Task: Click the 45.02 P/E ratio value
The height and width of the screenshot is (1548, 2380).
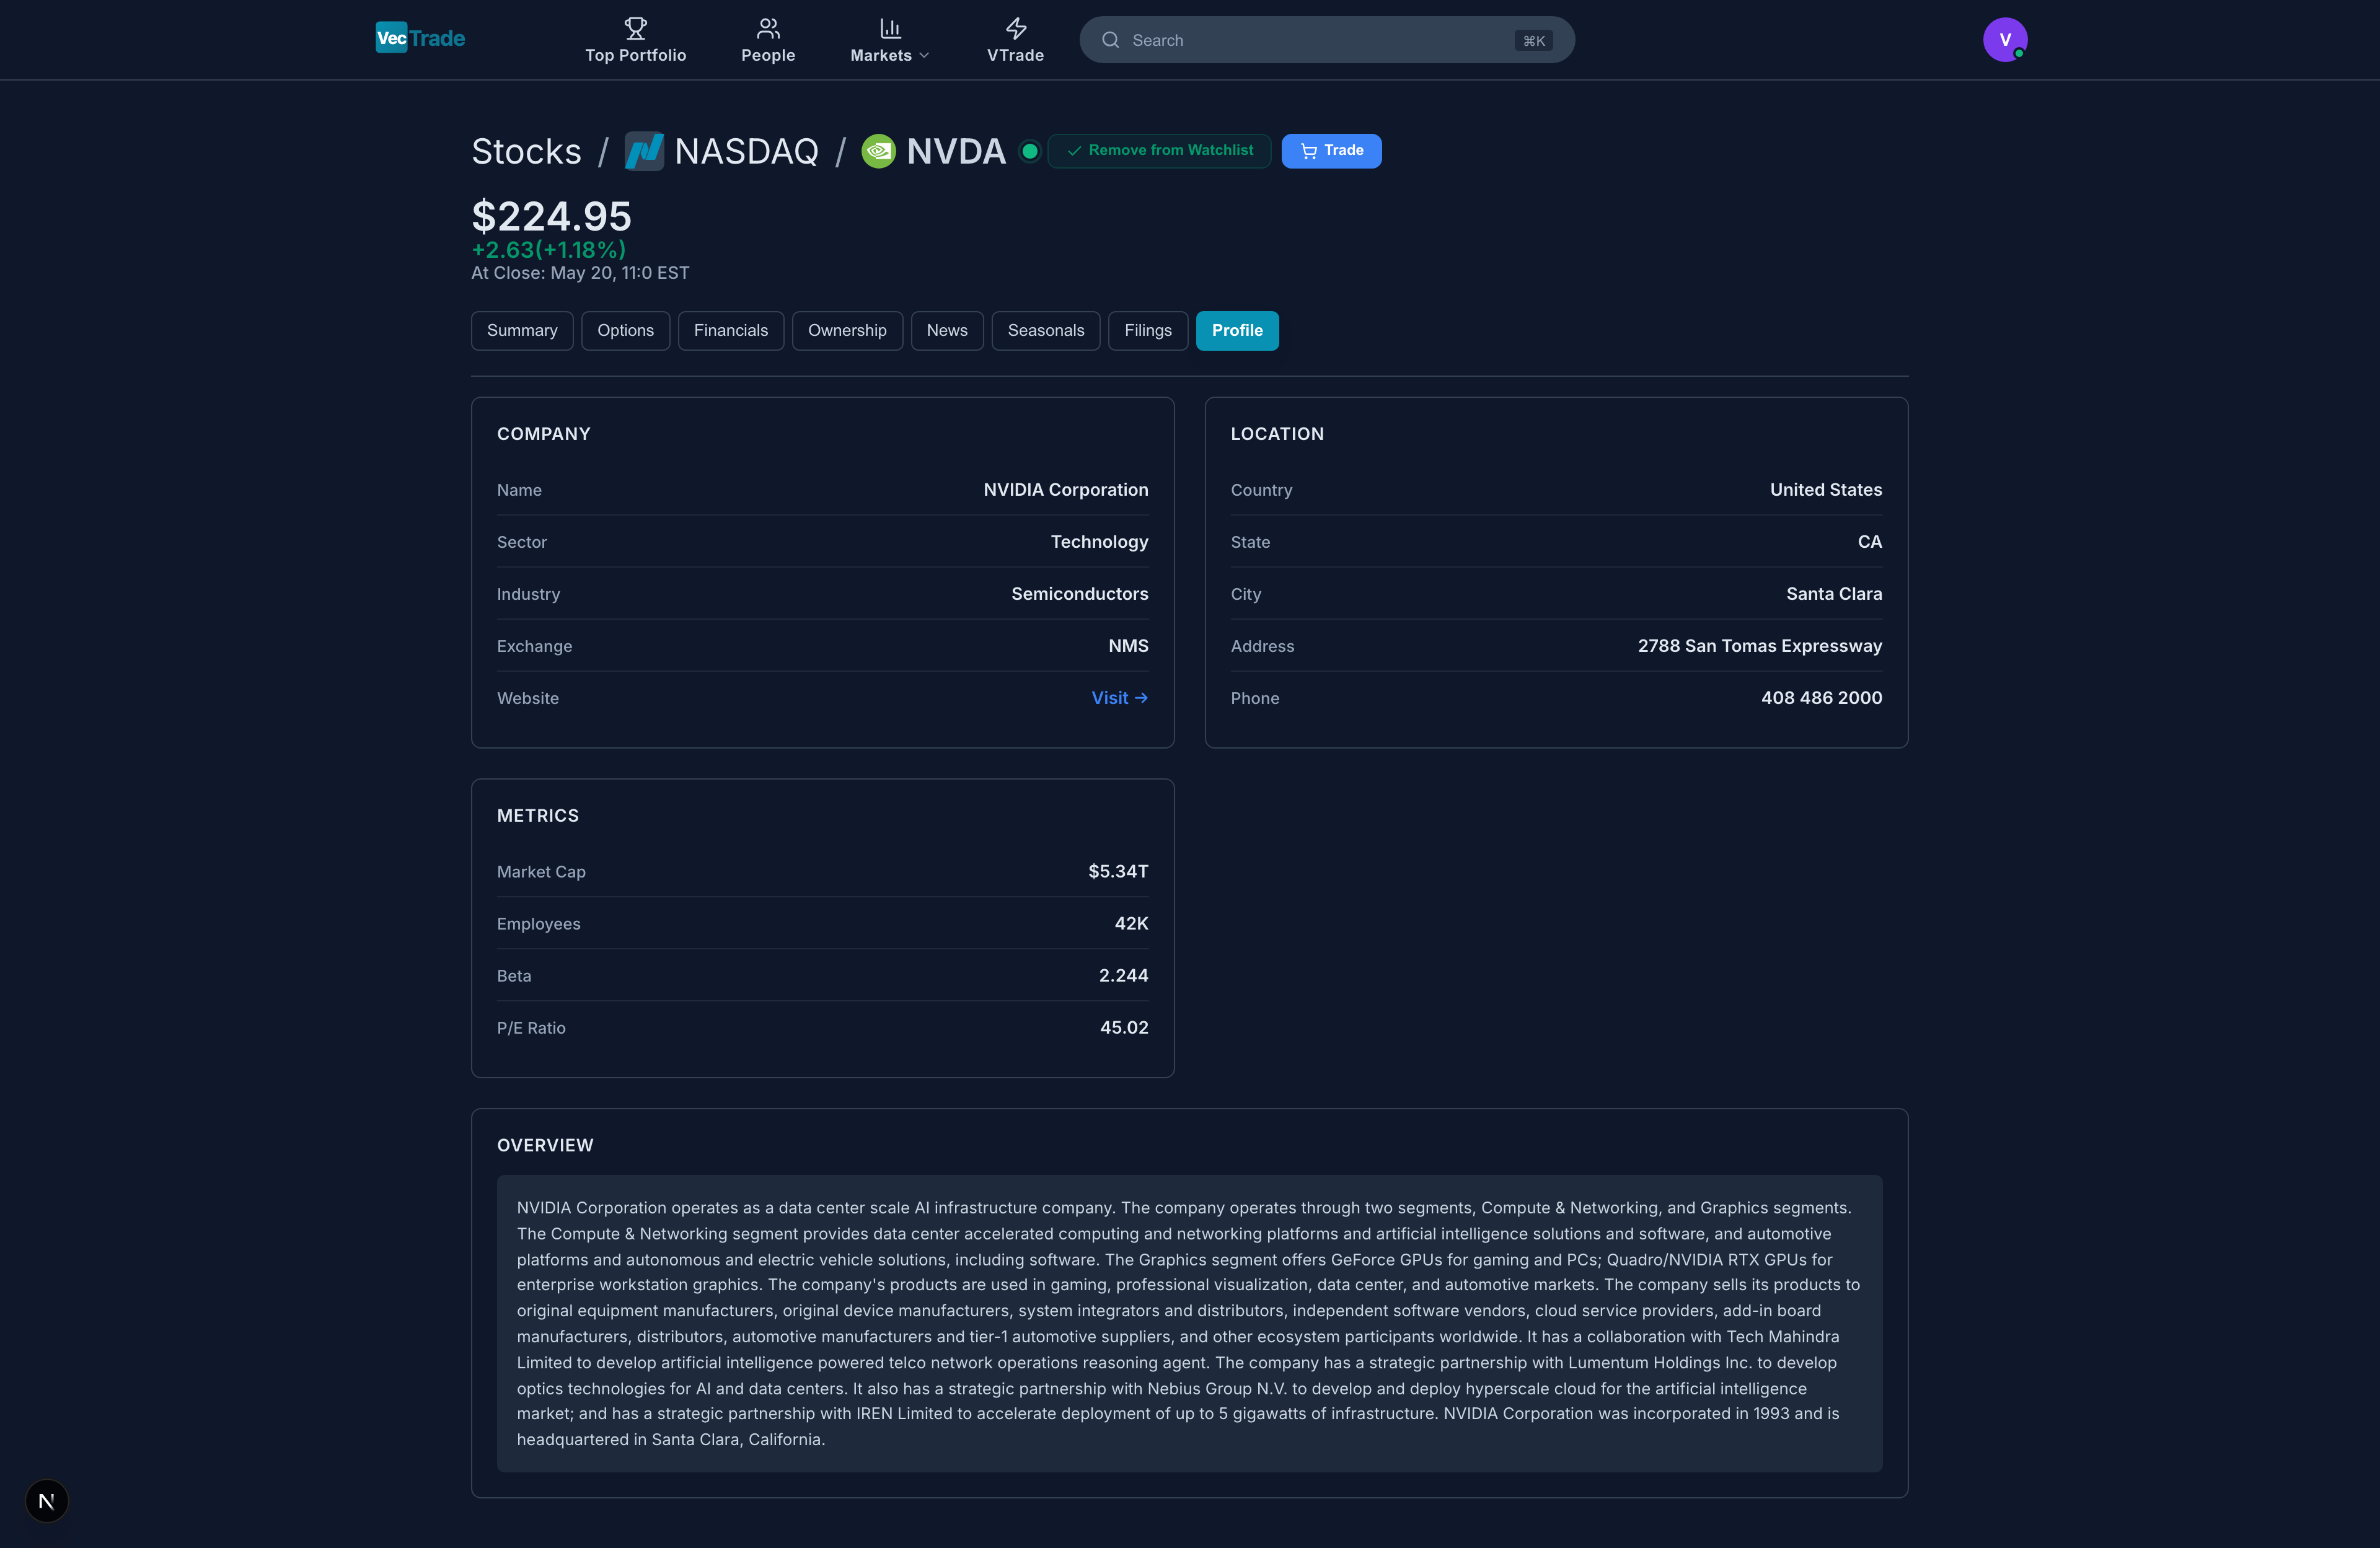Action: [x=1124, y=1028]
